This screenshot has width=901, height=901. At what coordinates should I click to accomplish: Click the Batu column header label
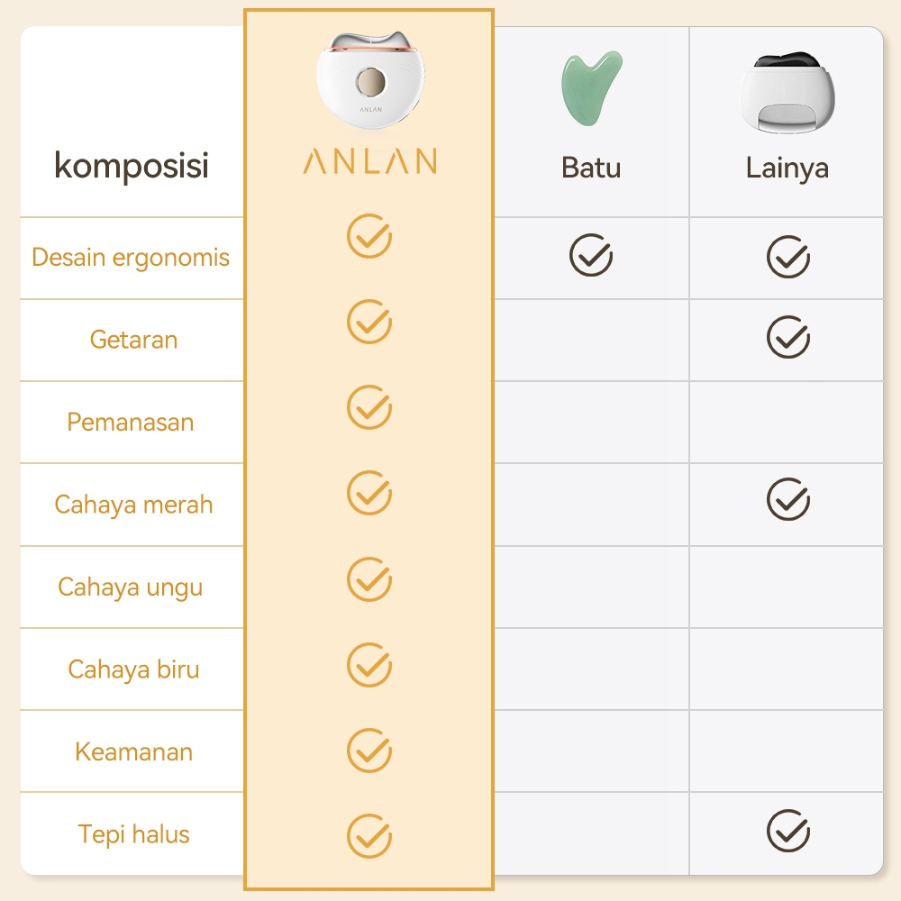pos(591,168)
